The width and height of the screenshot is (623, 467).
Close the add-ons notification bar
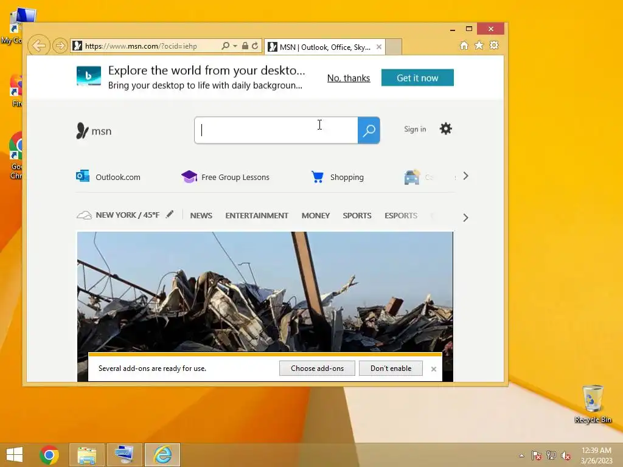(x=433, y=369)
